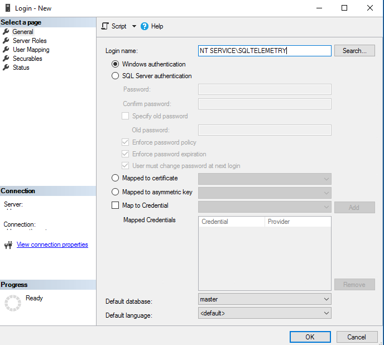The height and width of the screenshot is (345, 384).
Task: Click the Password input field
Action: tap(265, 89)
